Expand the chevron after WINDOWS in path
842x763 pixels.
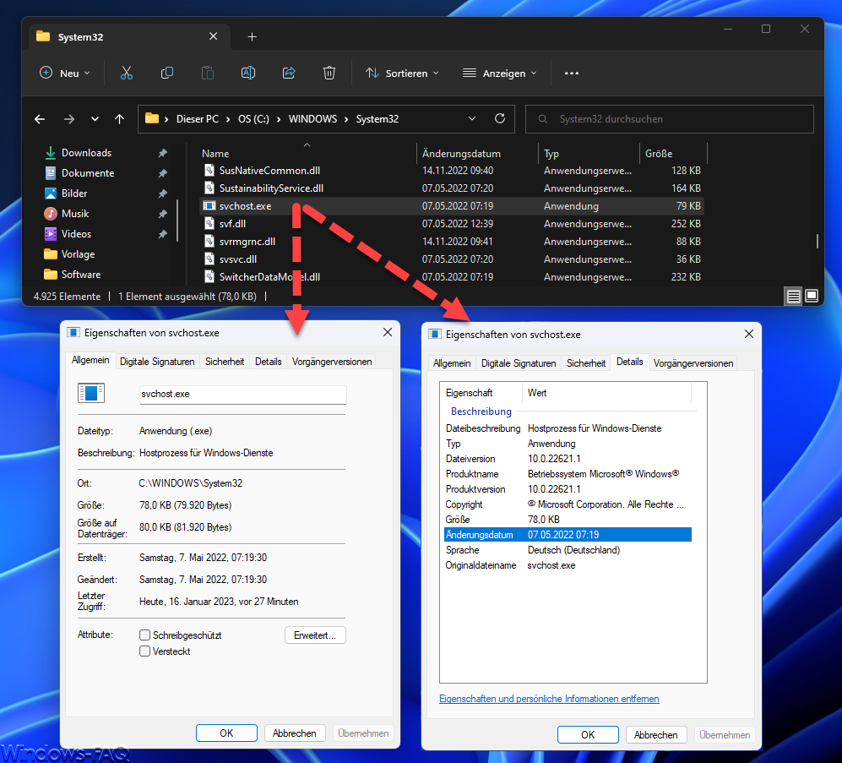pos(347,119)
